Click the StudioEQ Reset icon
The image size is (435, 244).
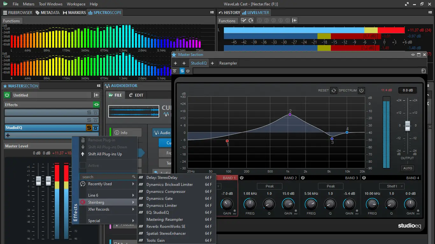(x=333, y=91)
